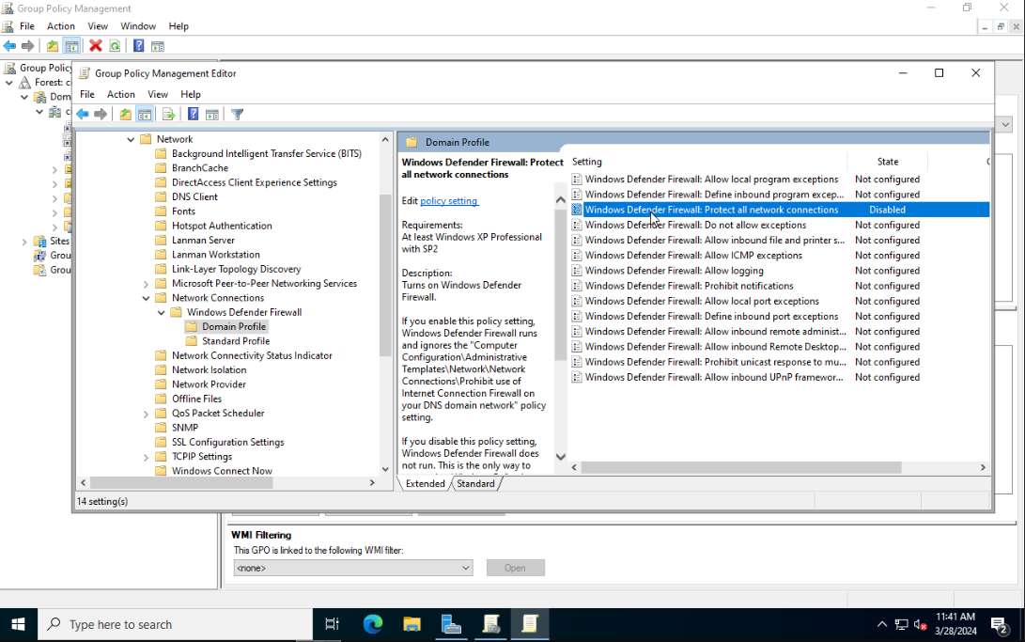
Task: Toggle Action Pane icon in Editor toolbar
Action: pyautogui.click(x=211, y=115)
